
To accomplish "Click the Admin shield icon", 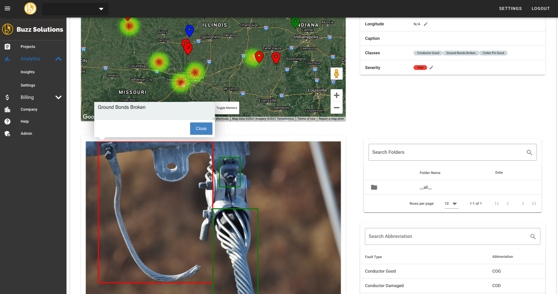I will point(8,134).
